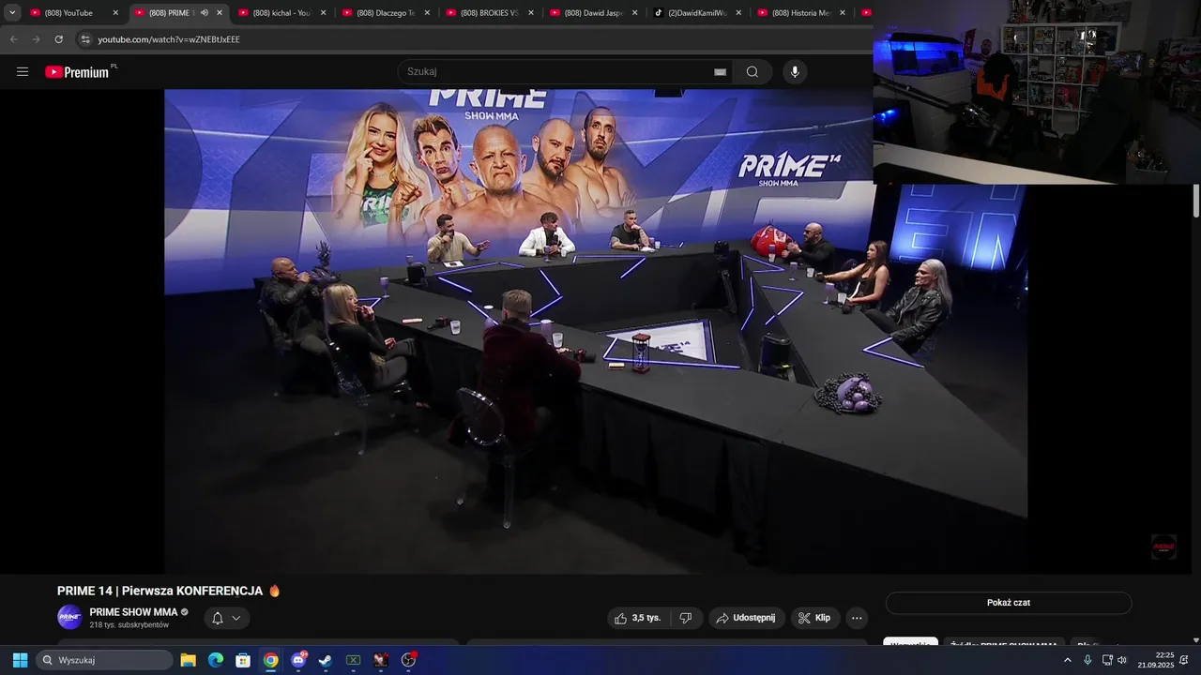This screenshot has height=675, width=1201.
Task: Toggle notification bell for PRIME SHOW MMA
Action: pyautogui.click(x=218, y=618)
